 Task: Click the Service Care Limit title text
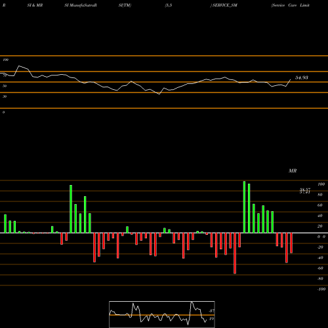pos(291,5)
